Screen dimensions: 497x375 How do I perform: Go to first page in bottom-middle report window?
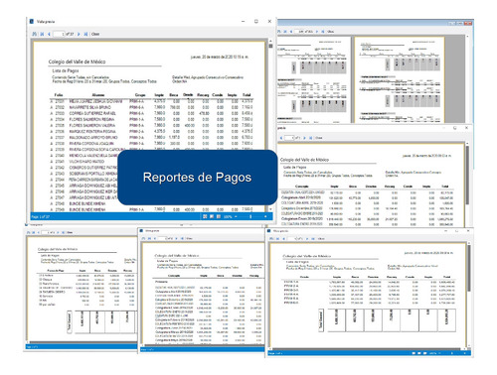[149, 238]
